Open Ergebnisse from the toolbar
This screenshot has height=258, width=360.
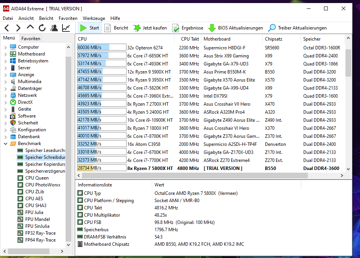click(x=188, y=28)
